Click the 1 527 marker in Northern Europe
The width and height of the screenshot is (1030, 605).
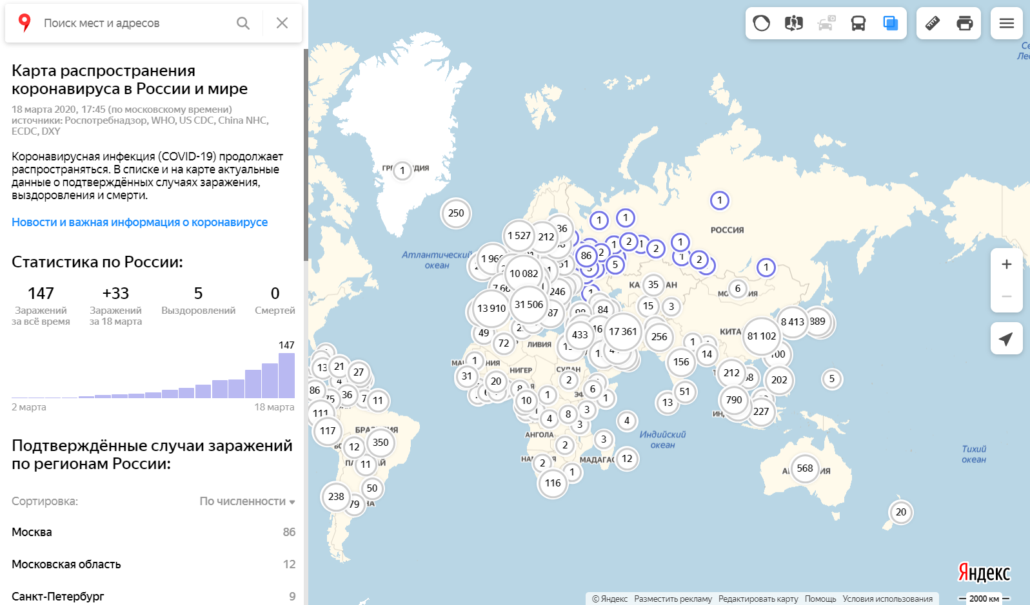[519, 236]
